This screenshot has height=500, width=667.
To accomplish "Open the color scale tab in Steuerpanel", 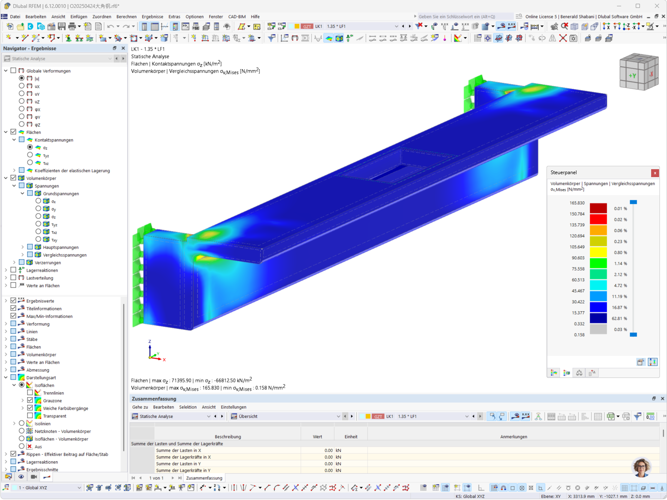I will [x=554, y=373].
